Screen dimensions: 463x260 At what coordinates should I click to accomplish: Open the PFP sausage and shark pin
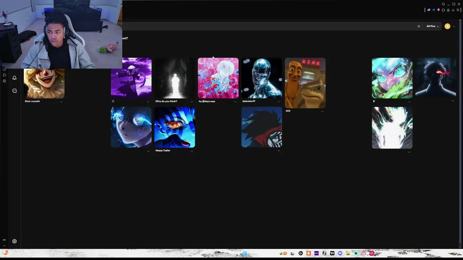[x=305, y=83]
